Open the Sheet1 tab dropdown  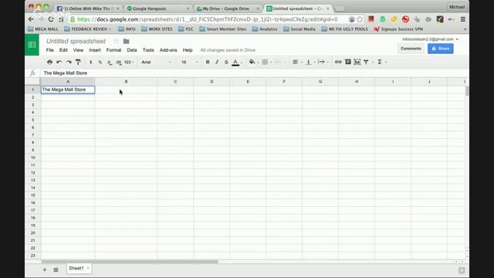tap(88, 268)
